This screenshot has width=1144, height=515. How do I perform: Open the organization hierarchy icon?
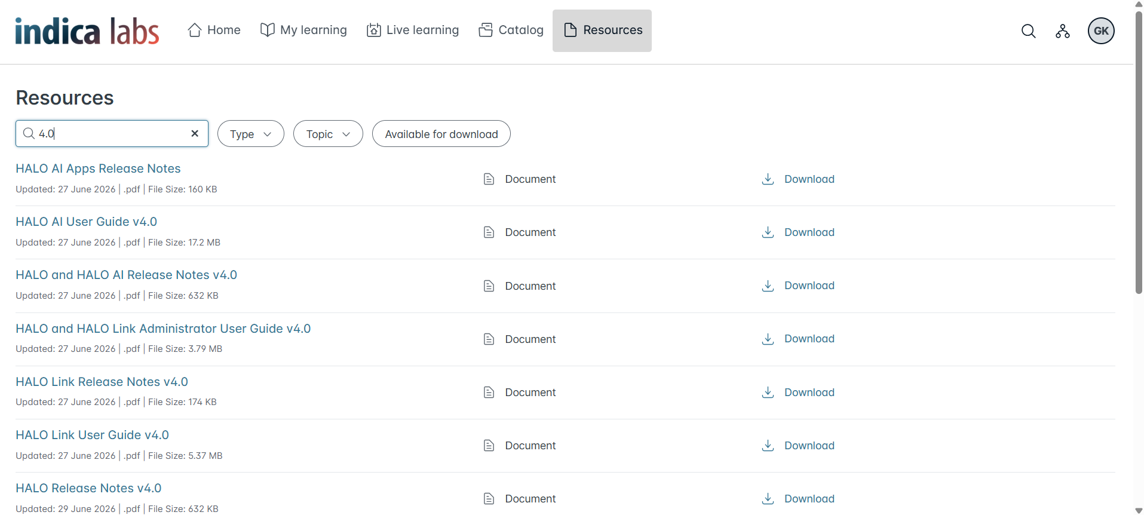tap(1063, 31)
